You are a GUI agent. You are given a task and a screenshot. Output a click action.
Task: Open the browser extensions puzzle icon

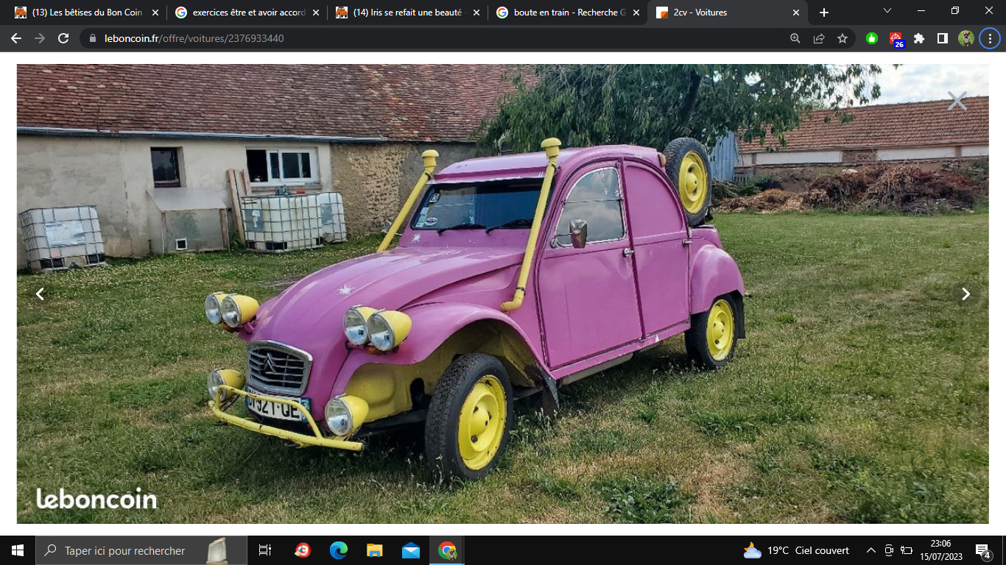click(x=919, y=38)
